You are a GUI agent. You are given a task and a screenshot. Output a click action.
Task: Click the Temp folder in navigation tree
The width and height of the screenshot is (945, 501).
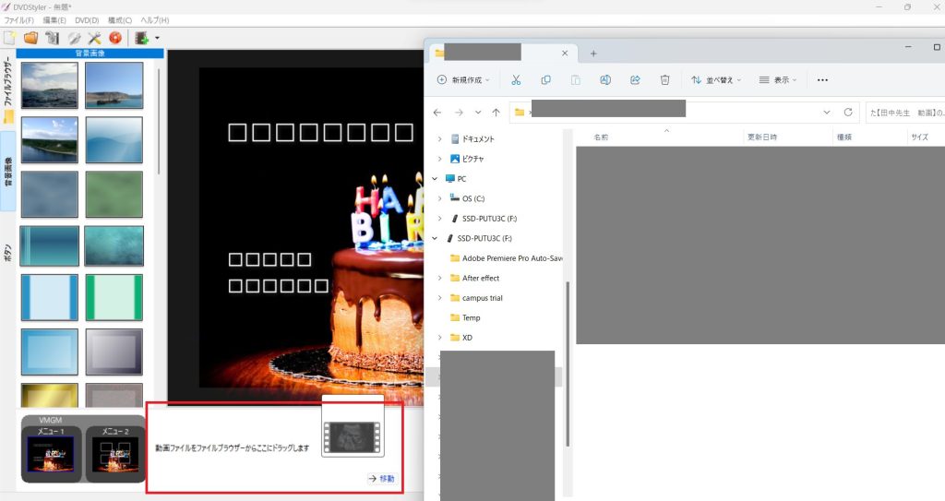[471, 317]
